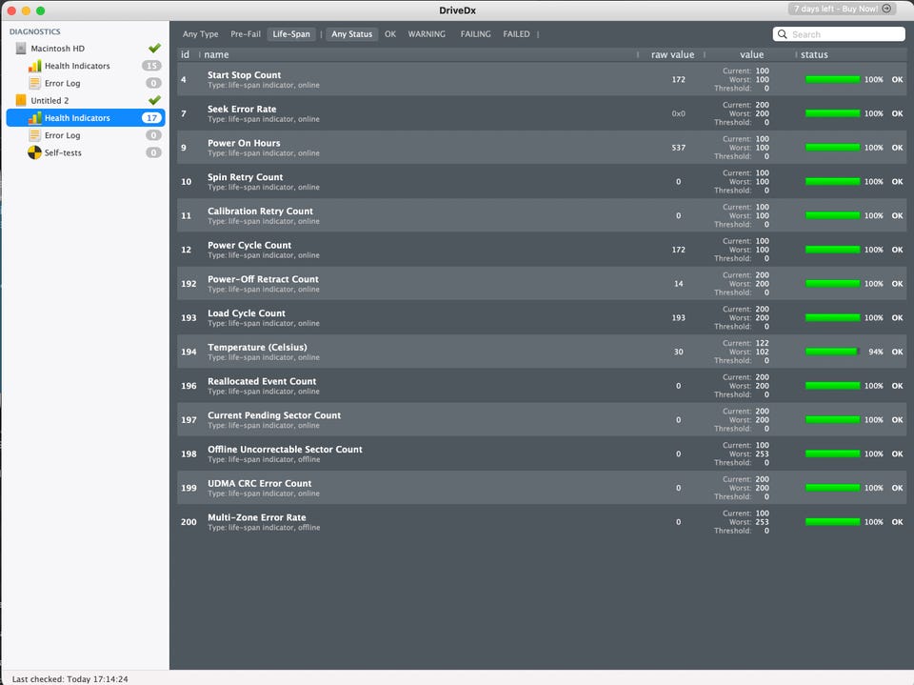
Task: Select the Seek Error Rate row
Action: [542, 113]
